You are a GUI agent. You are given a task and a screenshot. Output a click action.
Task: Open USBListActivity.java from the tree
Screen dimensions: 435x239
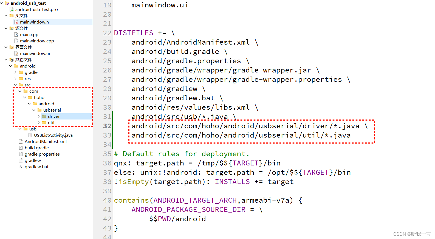[53, 135]
